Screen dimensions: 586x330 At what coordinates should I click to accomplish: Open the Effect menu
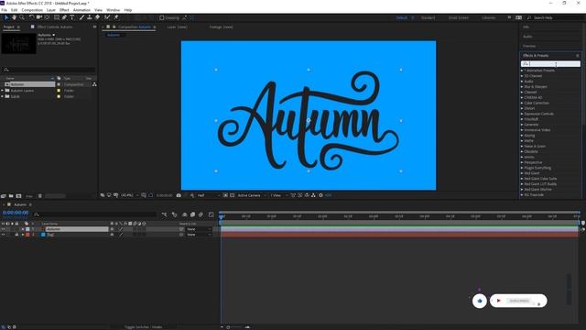click(x=64, y=10)
